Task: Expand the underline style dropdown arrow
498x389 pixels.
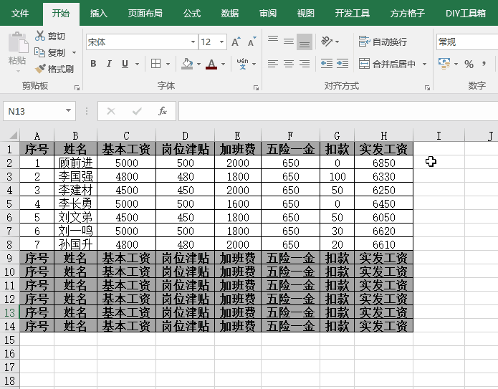Action: tap(137, 64)
